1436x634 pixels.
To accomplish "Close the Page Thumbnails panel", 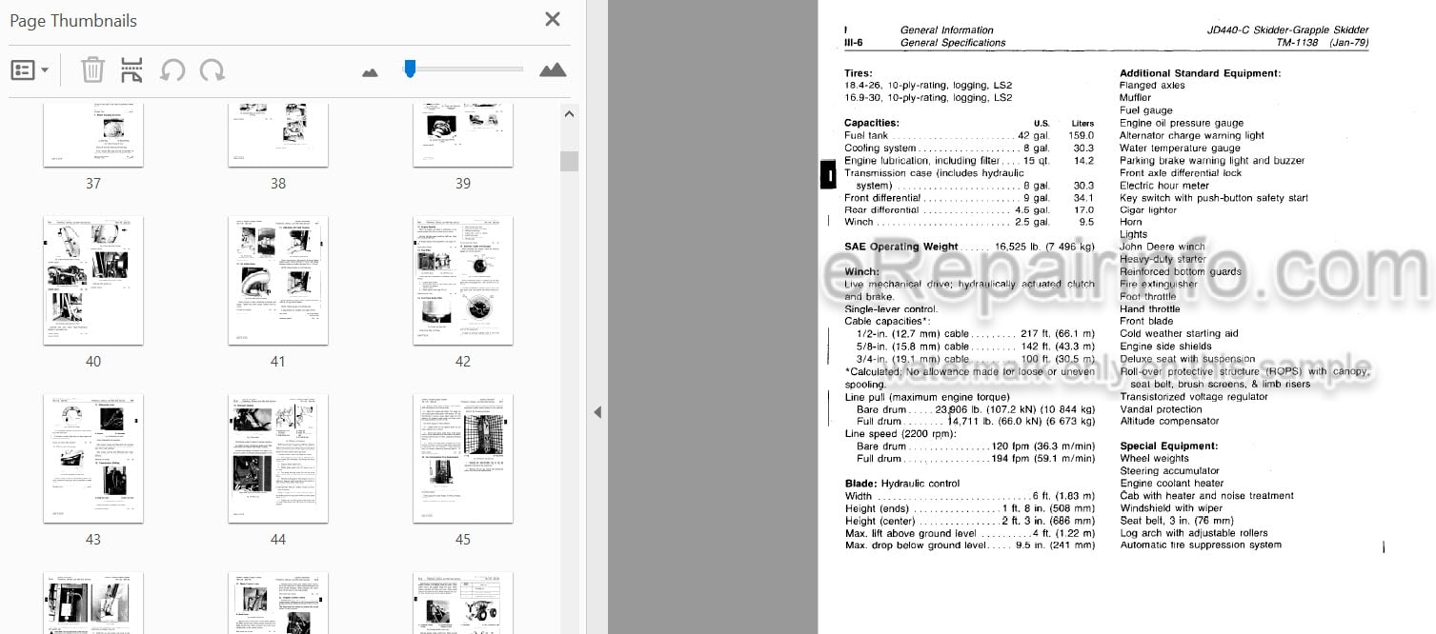I will pos(552,19).
